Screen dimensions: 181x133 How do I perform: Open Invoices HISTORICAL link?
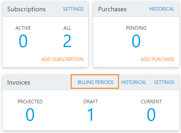coord(134,82)
